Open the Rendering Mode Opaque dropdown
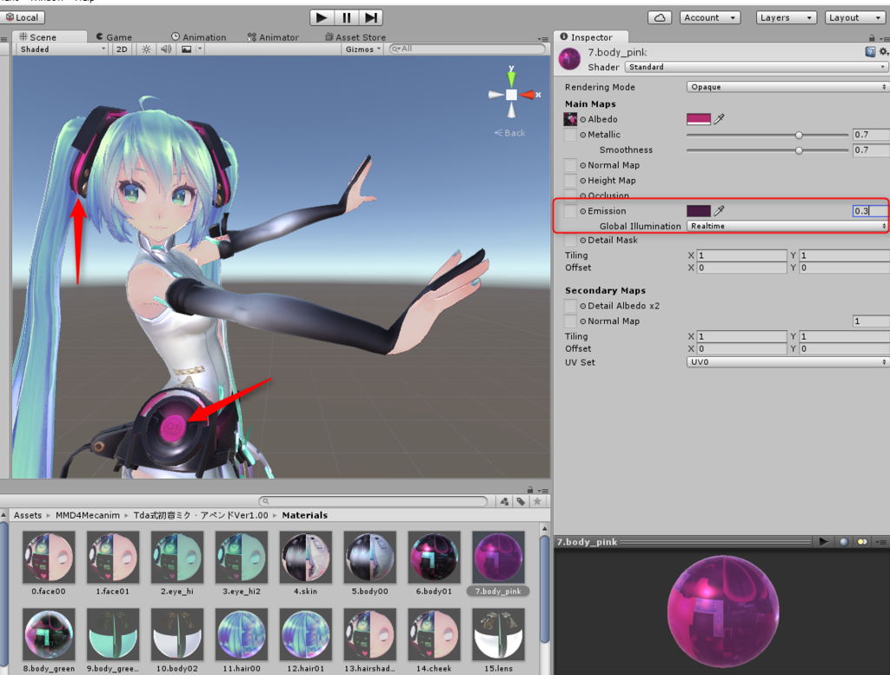 pyautogui.click(x=787, y=87)
